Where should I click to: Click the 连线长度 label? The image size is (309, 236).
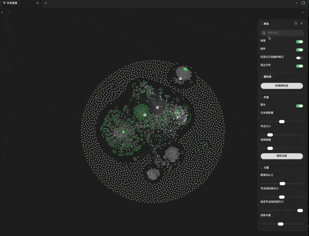coord(265,215)
